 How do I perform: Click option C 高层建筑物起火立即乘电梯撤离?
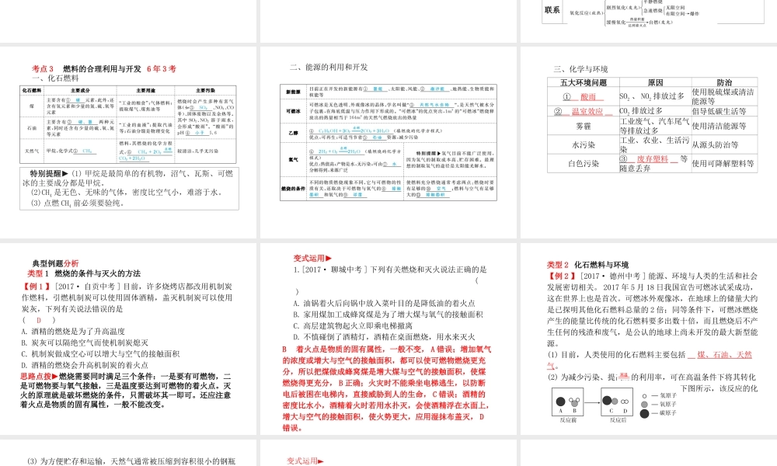pyautogui.click(x=353, y=326)
